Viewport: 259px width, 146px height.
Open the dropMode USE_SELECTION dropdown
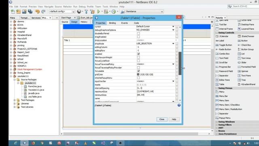click(x=173, y=43)
